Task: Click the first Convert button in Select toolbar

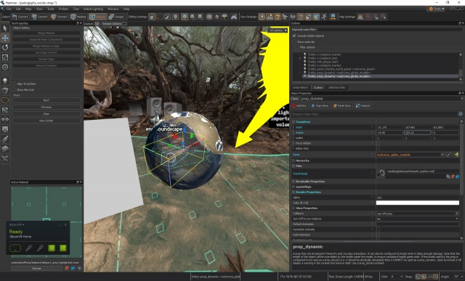Action: pyautogui.click(x=20, y=17)
